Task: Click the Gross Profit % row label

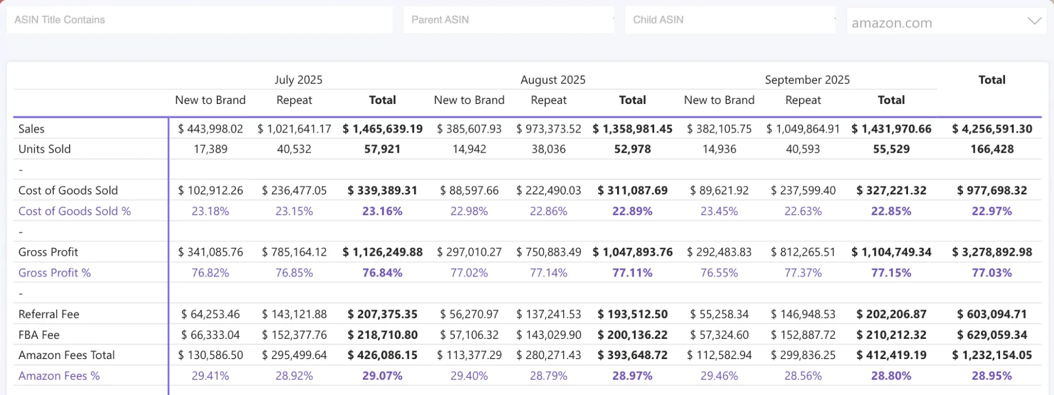Action: click(x=54, y=273)
